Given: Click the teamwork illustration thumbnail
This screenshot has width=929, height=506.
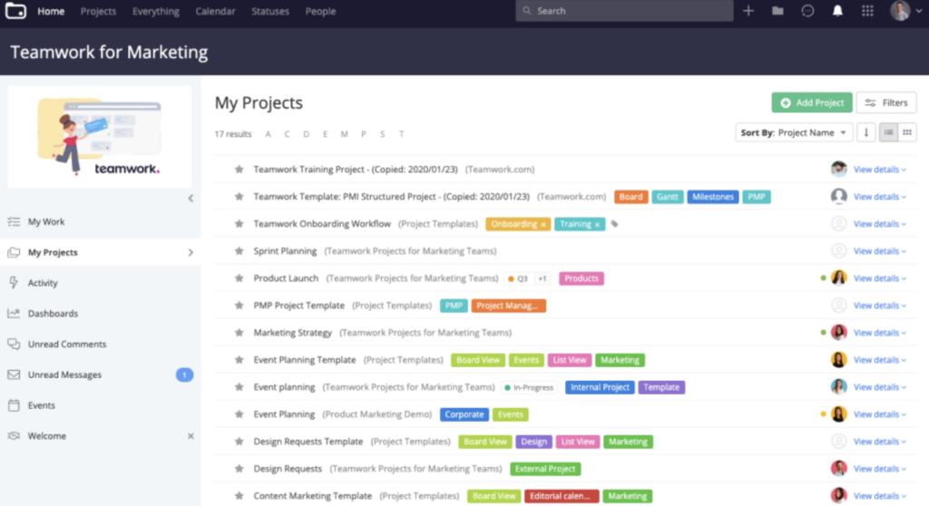Looking at the screenshot, I should pos(100,137).
